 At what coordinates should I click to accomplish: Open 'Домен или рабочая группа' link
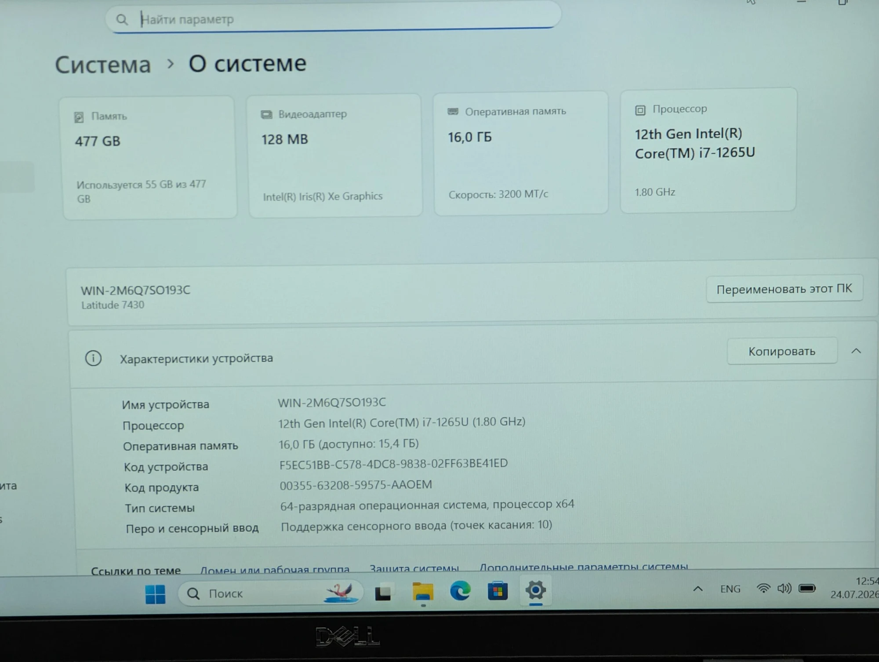(x=275, y=569)
